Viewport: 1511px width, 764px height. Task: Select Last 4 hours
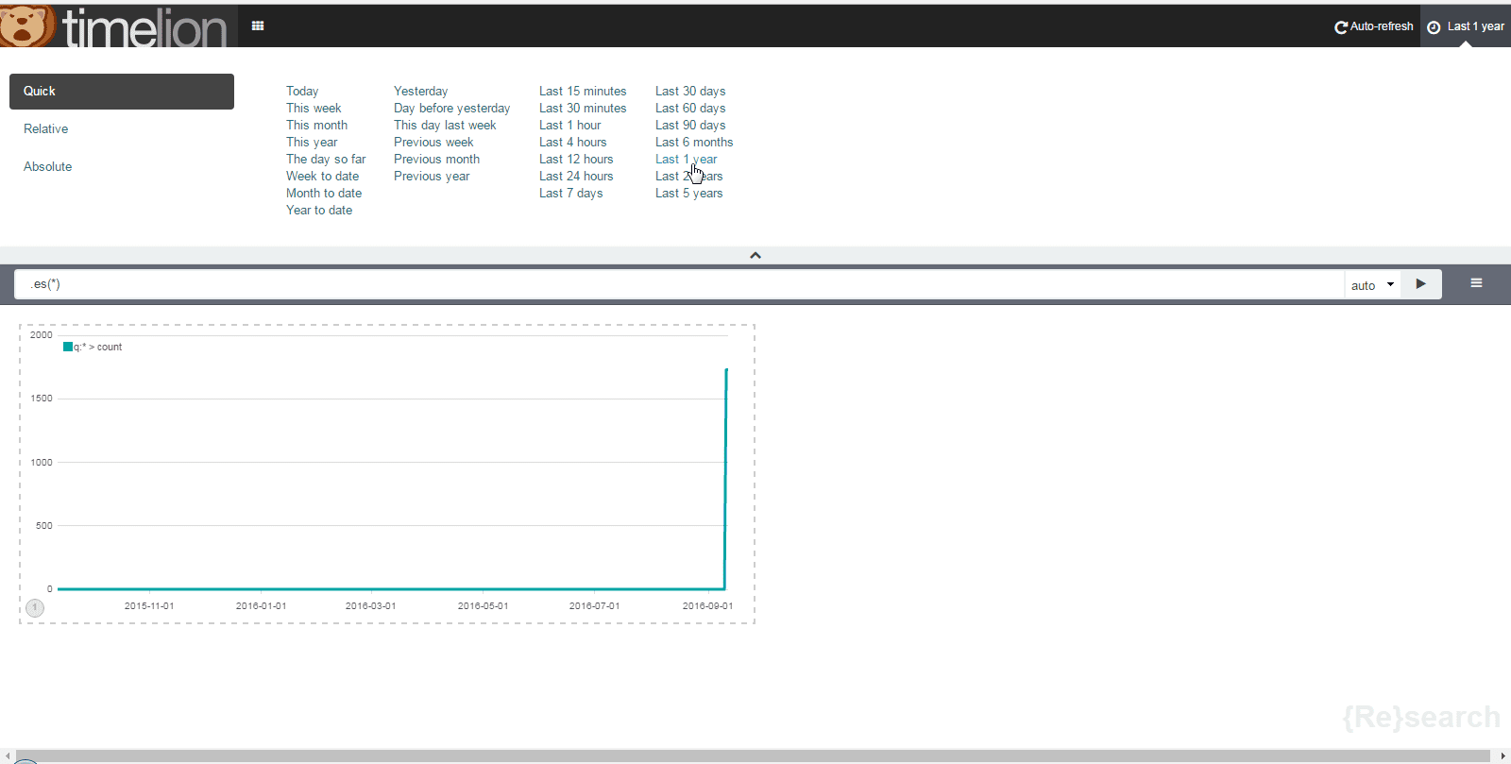[x=572, y=143]
